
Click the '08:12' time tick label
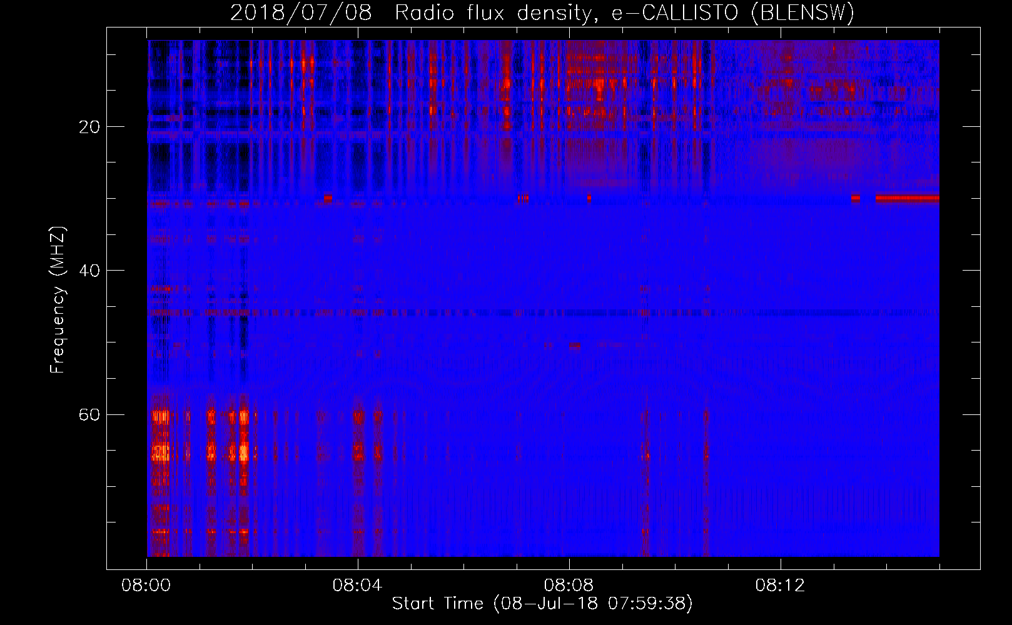[780, 586]
